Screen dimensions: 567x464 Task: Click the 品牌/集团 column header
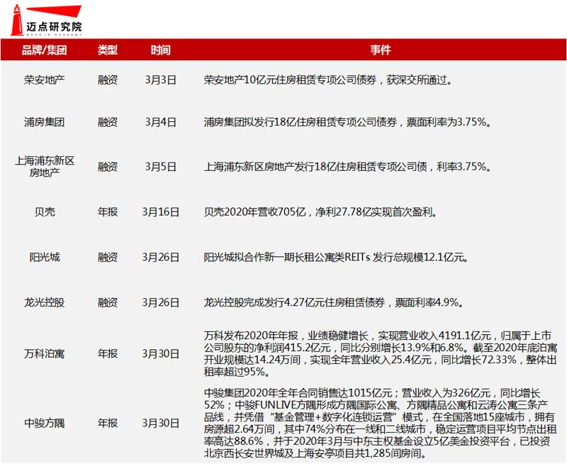pos(45,50)
